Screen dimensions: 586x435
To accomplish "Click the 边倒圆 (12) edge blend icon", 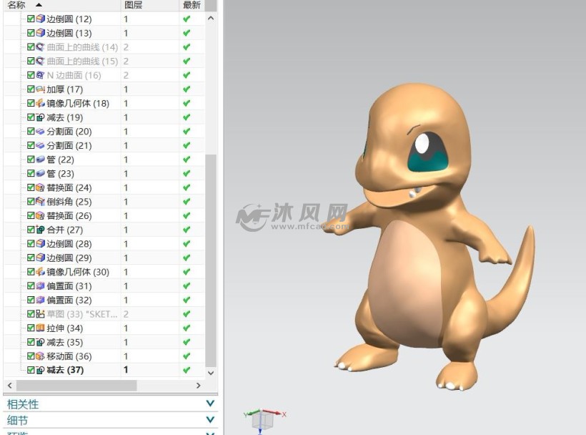I will [40, 19].
